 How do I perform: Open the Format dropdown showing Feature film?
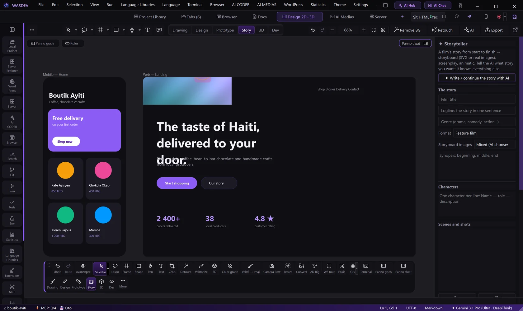pos(484,133)
